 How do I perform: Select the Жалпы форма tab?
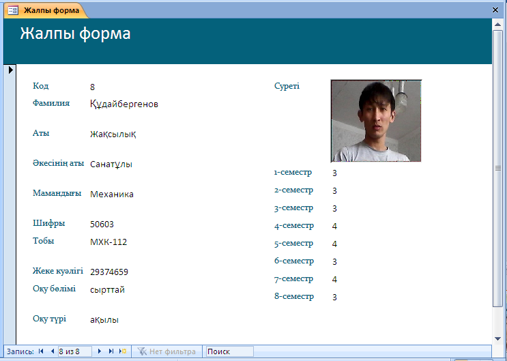click(46, 10)
